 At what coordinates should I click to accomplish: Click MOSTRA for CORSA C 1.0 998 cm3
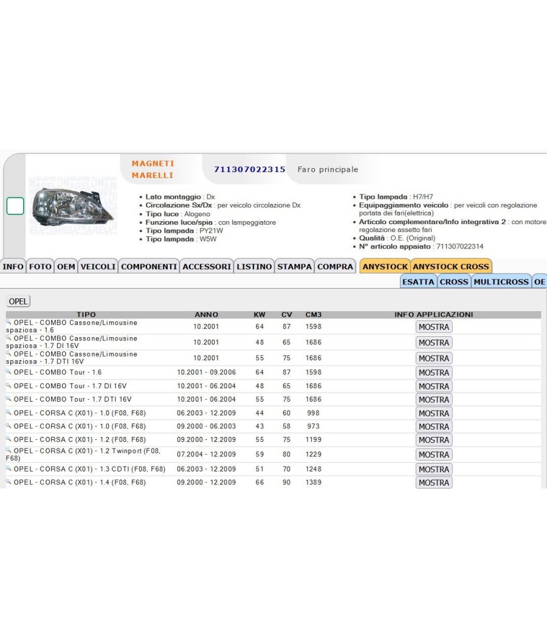coord(434,413)
